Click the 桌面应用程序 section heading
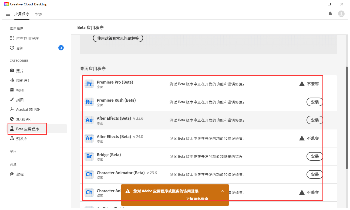Viewport: 350px width, 210px height. click(93, 68)
